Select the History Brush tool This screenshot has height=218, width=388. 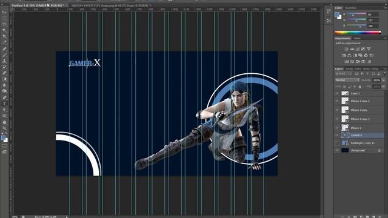point(4,67)
